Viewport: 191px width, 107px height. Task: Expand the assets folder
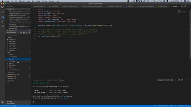tap(11, 55)
